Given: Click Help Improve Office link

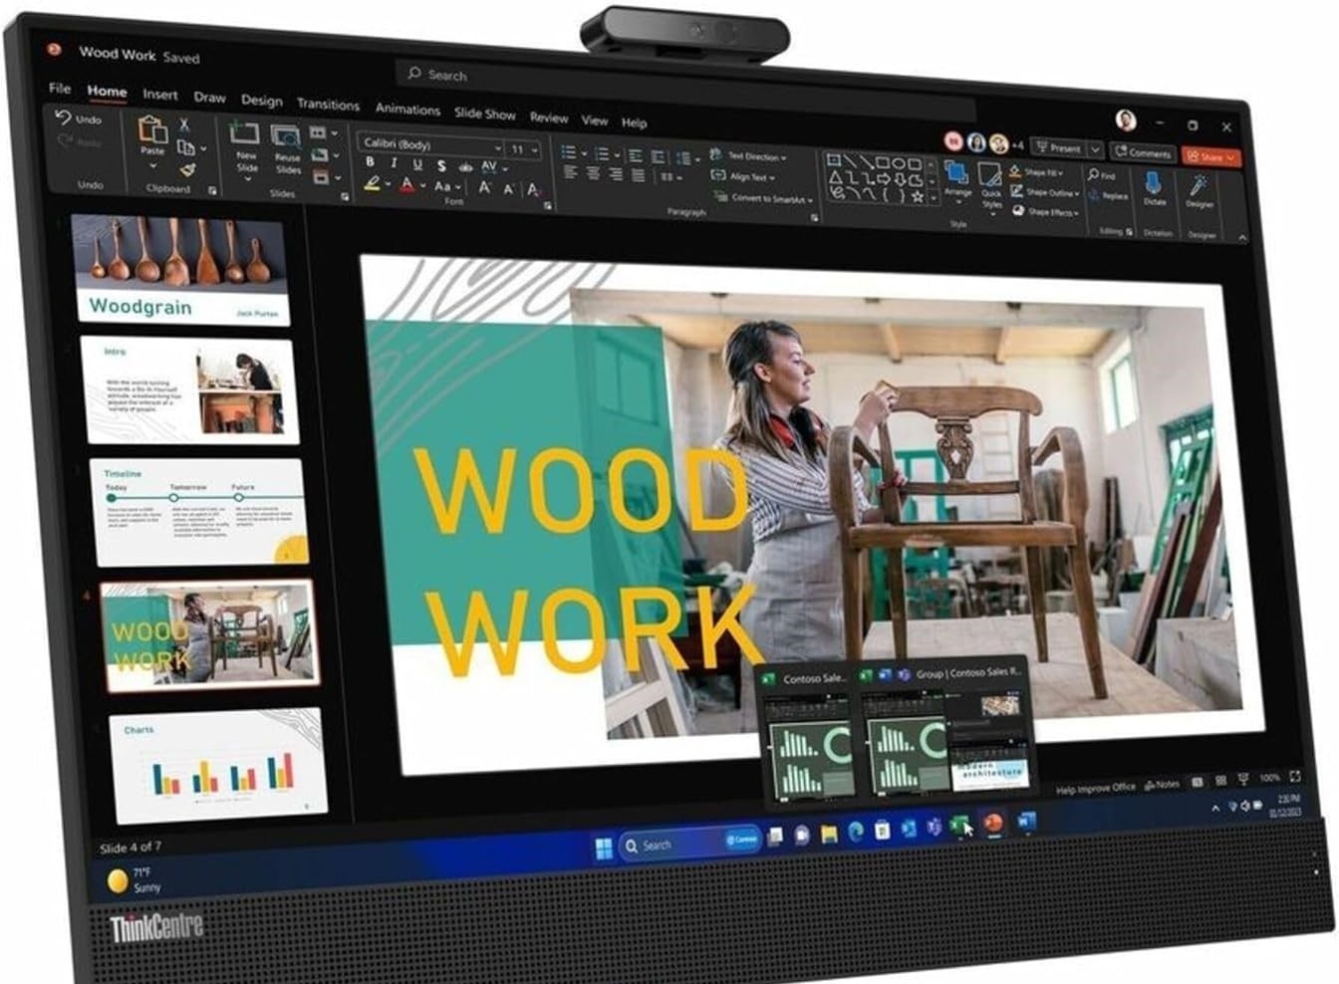Looking at the screenshot, I should [x=1095, y=788].
